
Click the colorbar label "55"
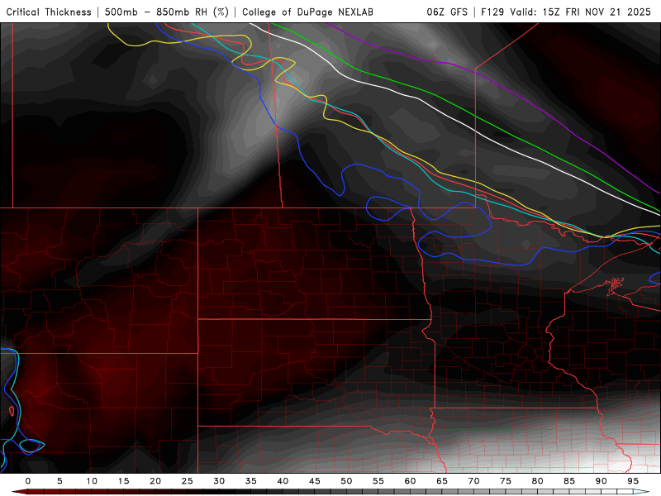tap(378, 481)
